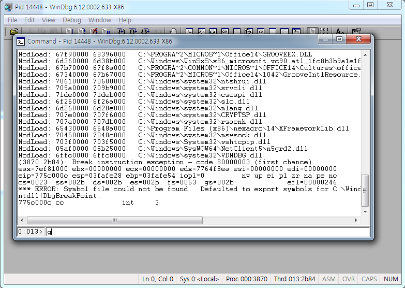Image resolution: width=405 pixels, height=288 pixels.
Task: Open the Watch window toolbar icon
Action: click(x=201, y=31)
